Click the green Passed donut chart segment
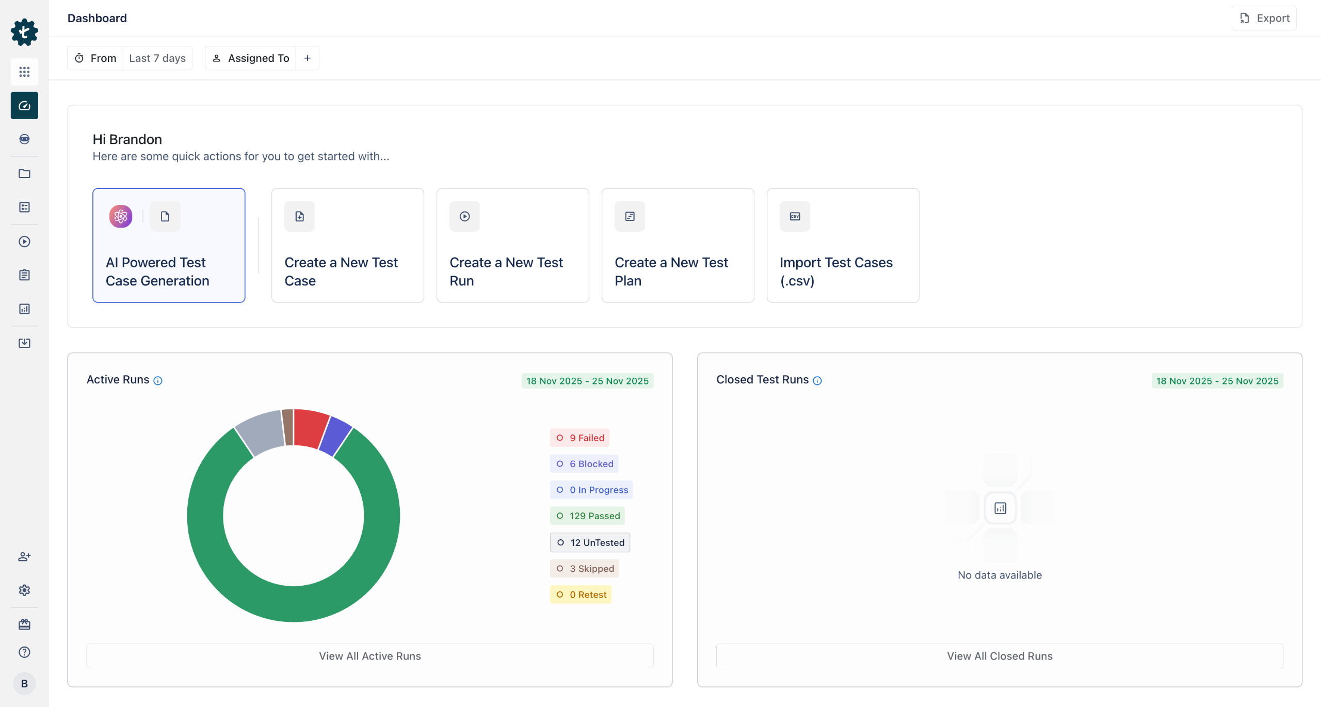This screenshot has height=707, width=1321. click(x=294, y=605)
